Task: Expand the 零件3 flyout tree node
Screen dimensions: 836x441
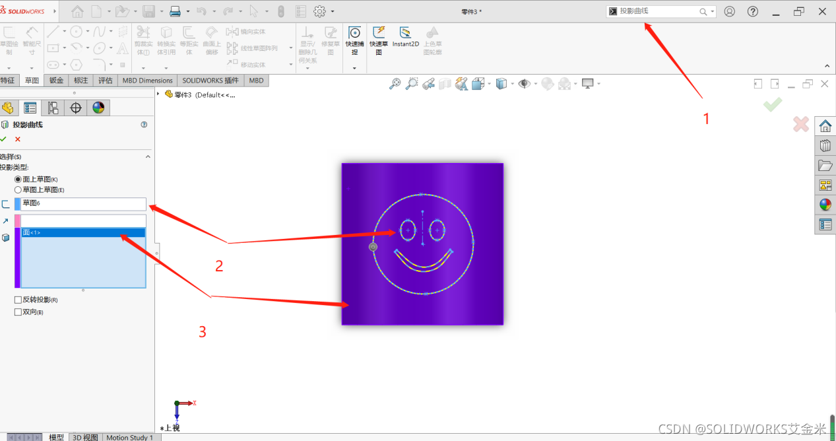Action: click(158, 94)
